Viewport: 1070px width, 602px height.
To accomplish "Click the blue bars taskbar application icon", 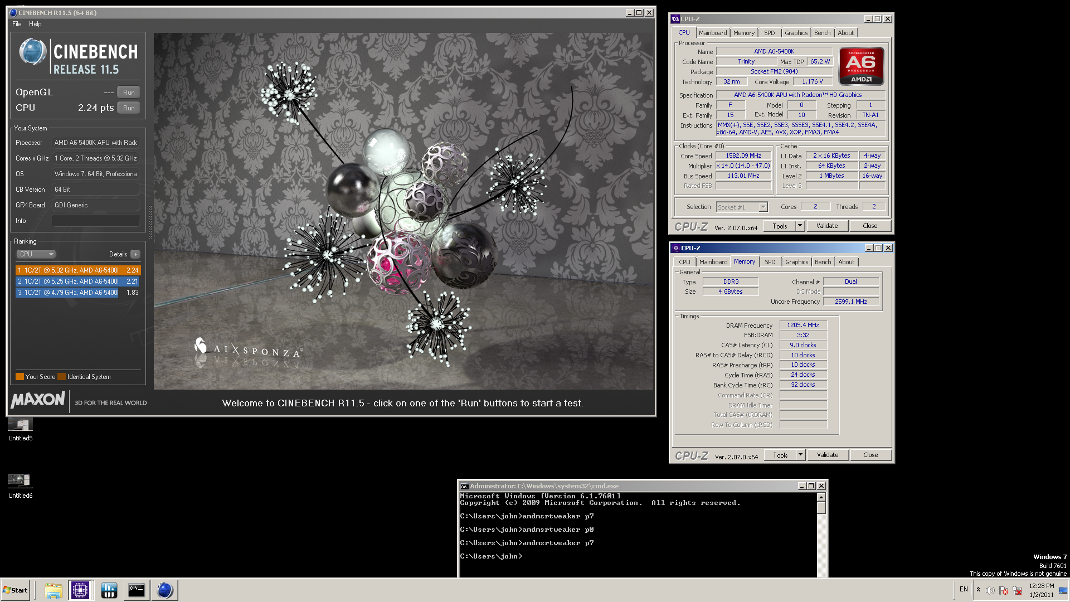I will (109, 590).
